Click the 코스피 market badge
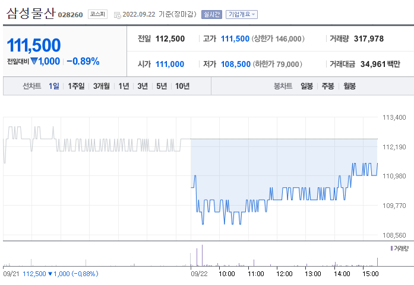Viewport: 414px width, 285px height. pos(97,14)
